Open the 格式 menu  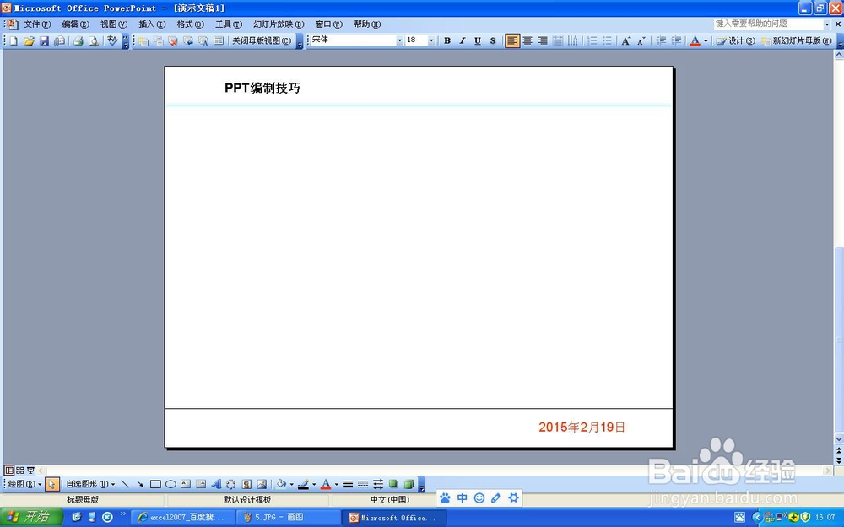pos(190,24)
